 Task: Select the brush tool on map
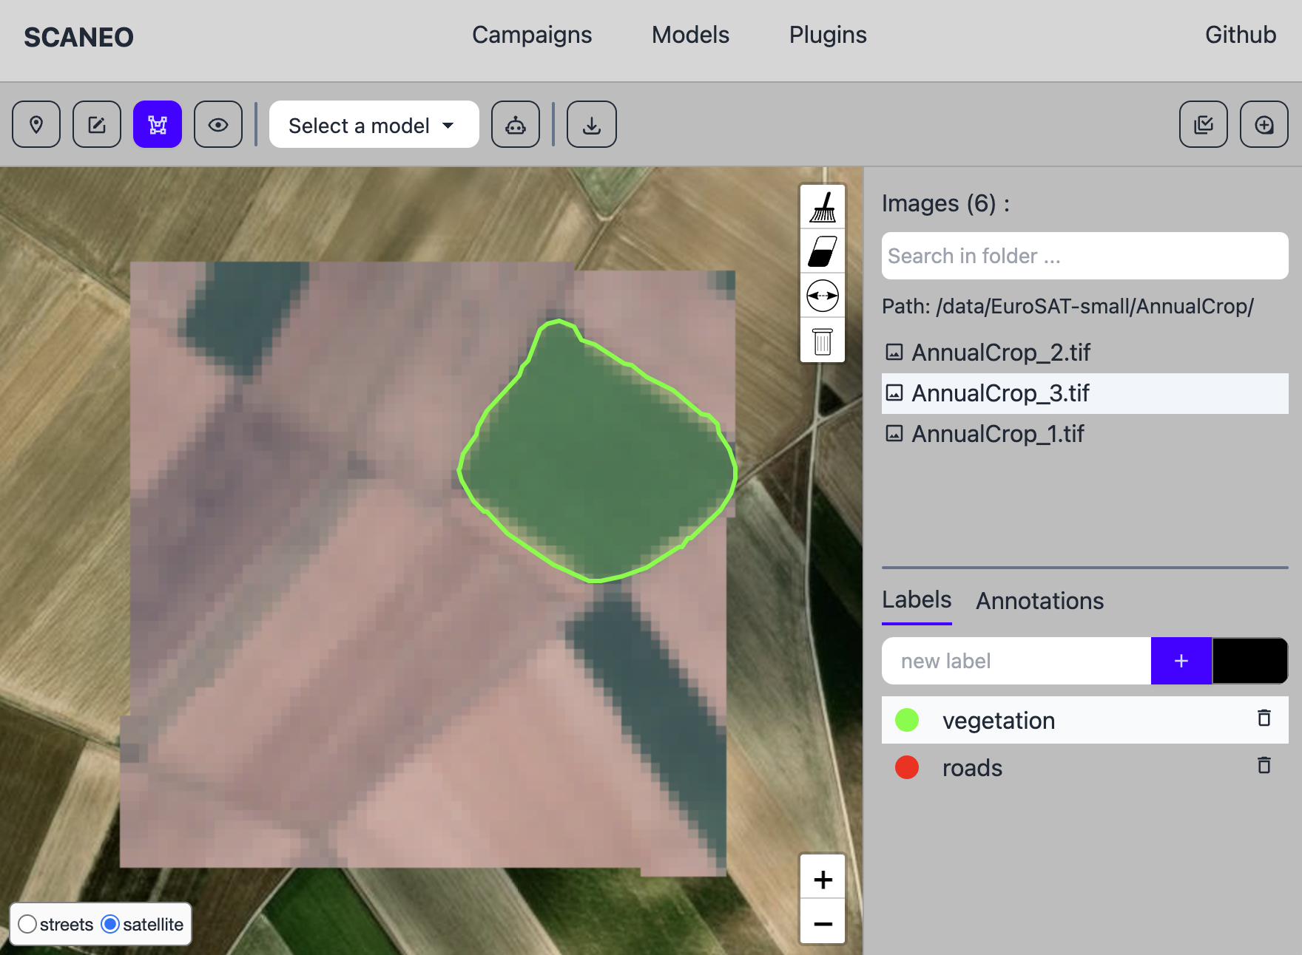tap(823, 207)
